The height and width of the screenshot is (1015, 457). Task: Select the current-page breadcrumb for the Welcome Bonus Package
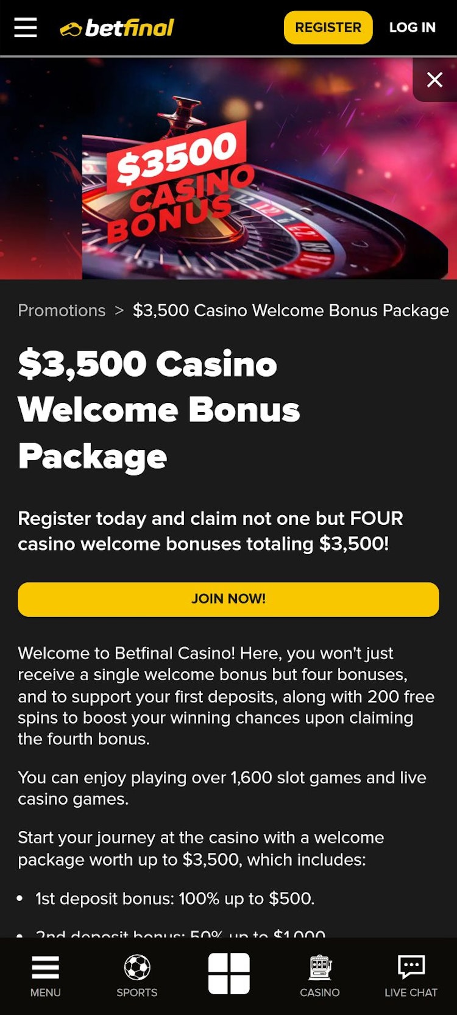[x=291, y=310]
